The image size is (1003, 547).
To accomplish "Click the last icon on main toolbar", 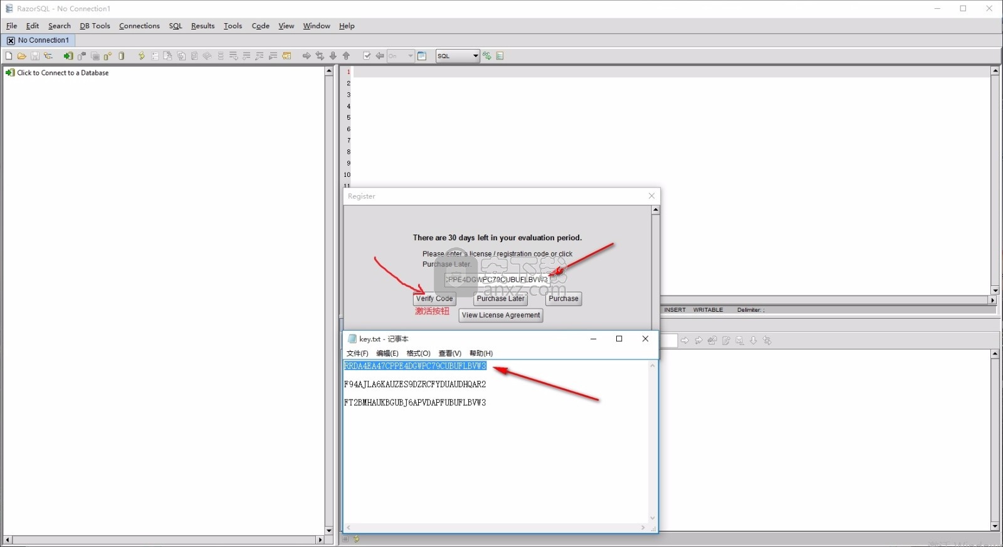I will click(500, 56).
